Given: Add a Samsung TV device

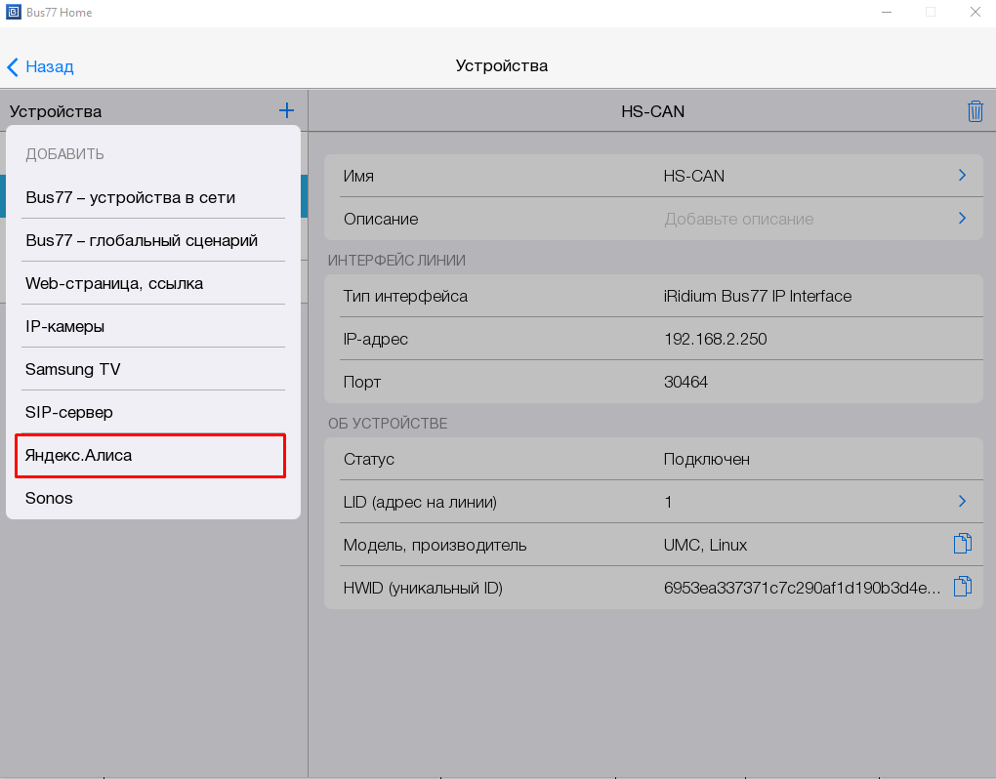Looking at the screenshot, I should coord(73,370).
